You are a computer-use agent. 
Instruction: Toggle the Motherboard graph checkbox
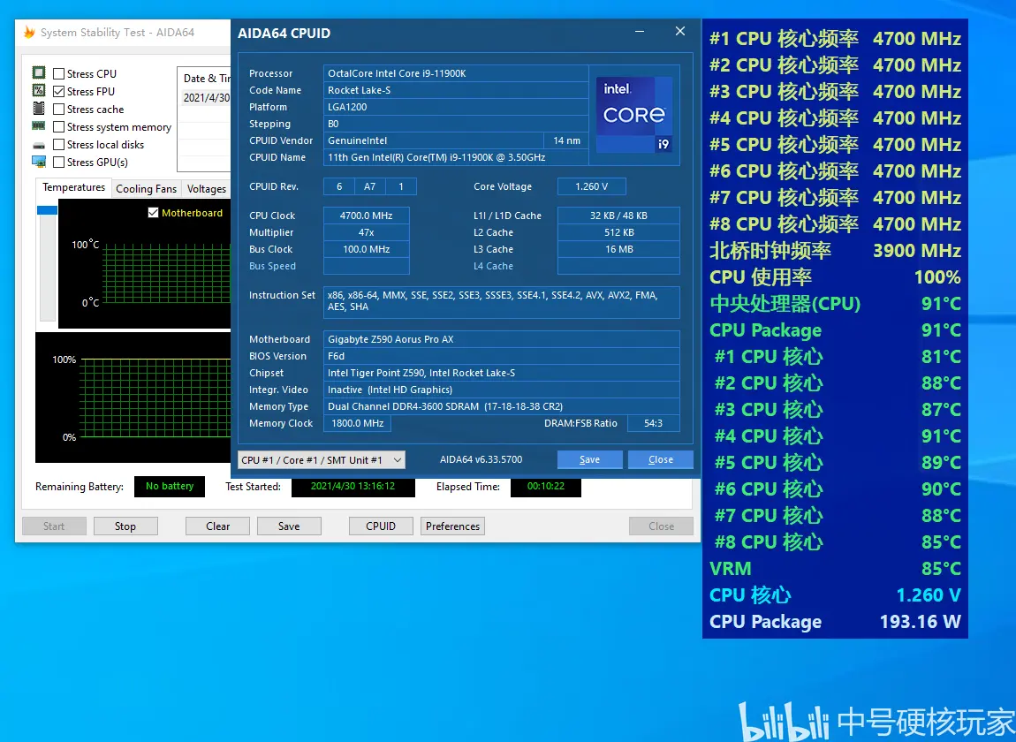[x=154, y=213]
